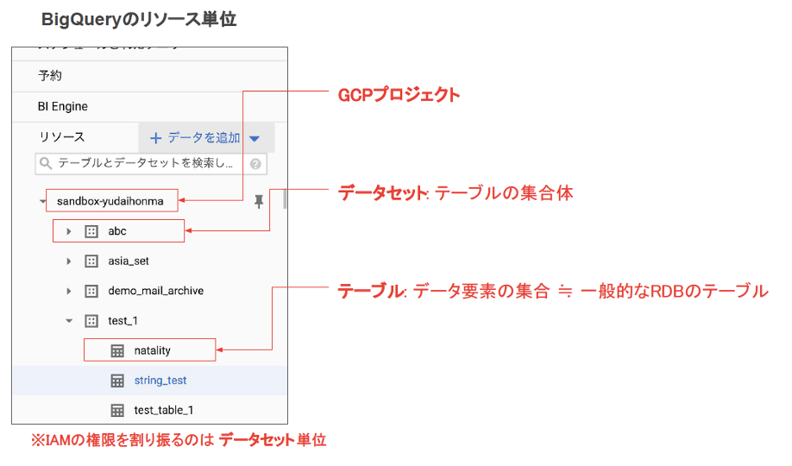Select the sandbox-yudaihonma project
This screenshot has width=792, height=466.
point(110,201)
